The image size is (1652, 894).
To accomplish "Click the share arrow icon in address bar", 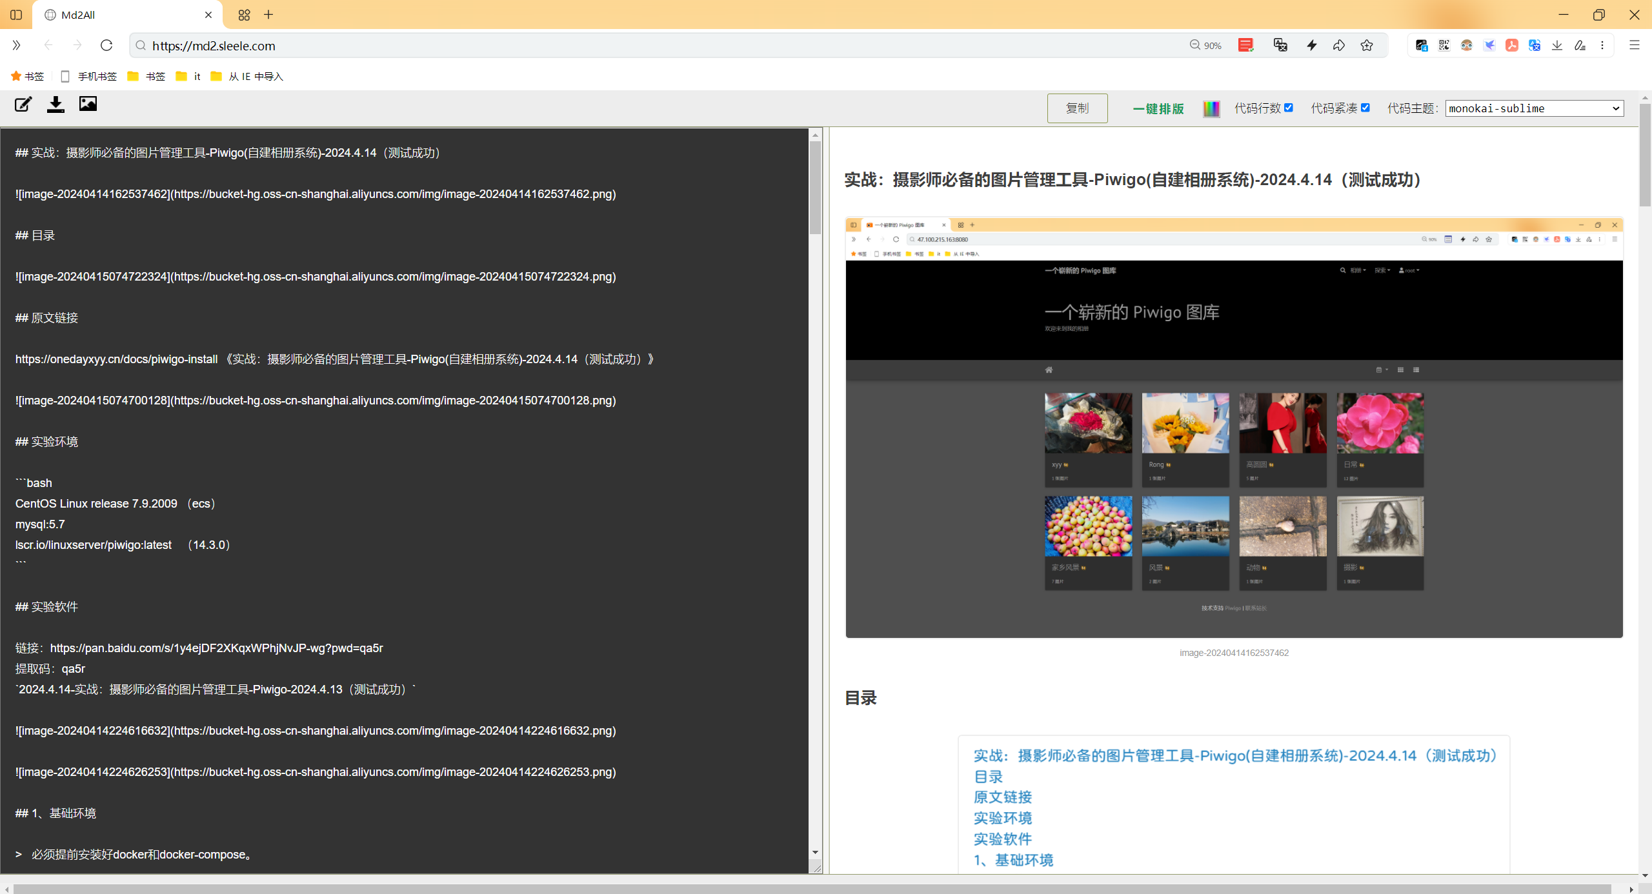I will (1339, 45).
